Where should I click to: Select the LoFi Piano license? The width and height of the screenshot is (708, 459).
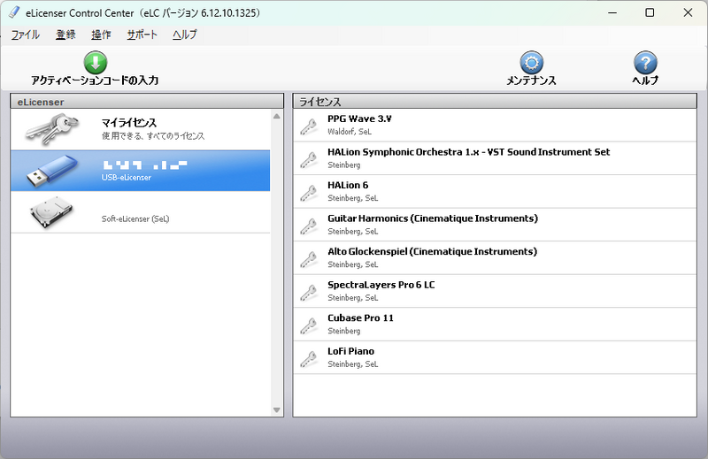point(495,357)
